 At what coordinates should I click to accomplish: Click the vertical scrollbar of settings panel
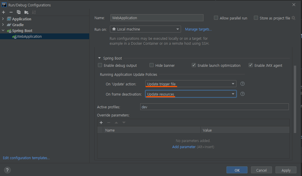click(x=295, y=99)
